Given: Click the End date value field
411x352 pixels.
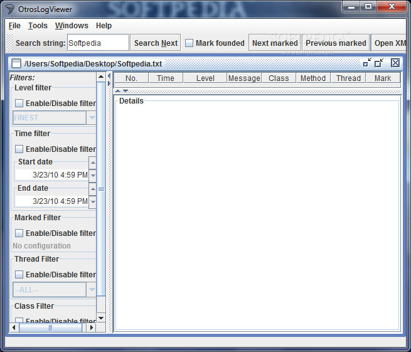Looking at the screenshot, I should click(52, 201).
